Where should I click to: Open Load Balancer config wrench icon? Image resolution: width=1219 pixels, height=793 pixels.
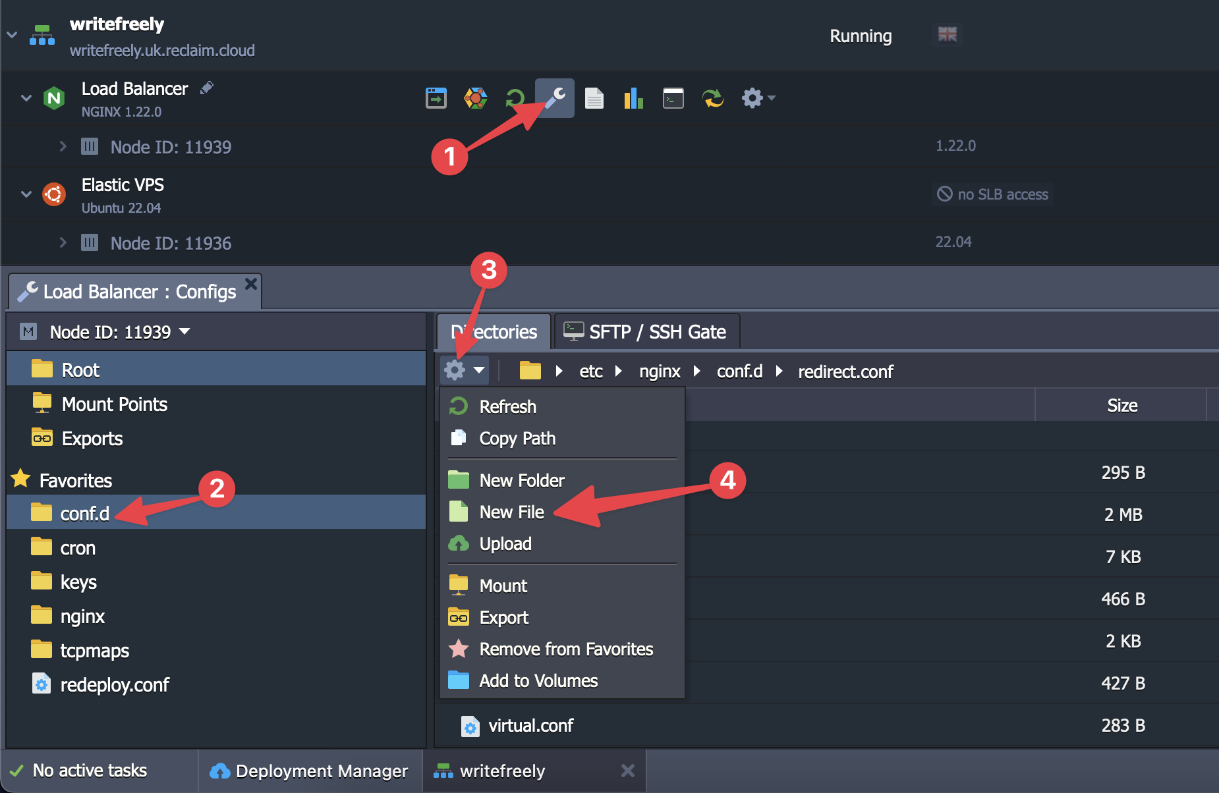pos(555,98)
